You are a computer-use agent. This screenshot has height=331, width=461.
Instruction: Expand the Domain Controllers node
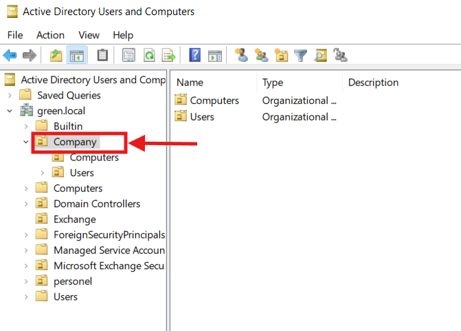pyautogui.click(x=26, y=204)
